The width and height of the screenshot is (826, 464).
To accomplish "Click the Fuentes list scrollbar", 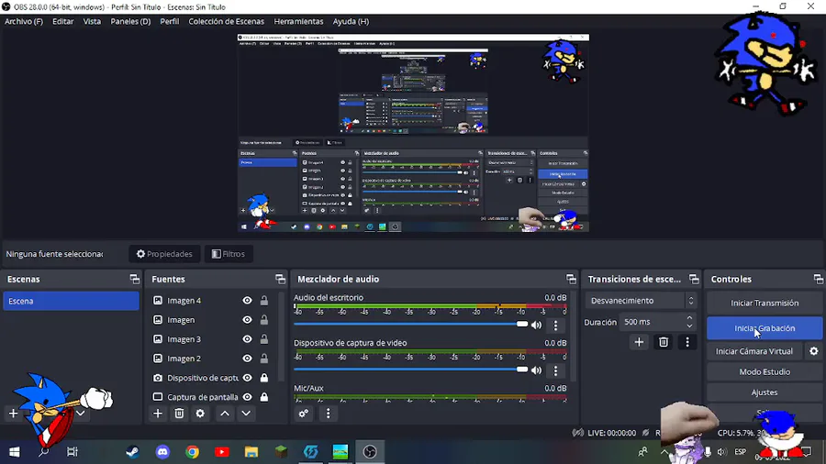I will (281, 337).
